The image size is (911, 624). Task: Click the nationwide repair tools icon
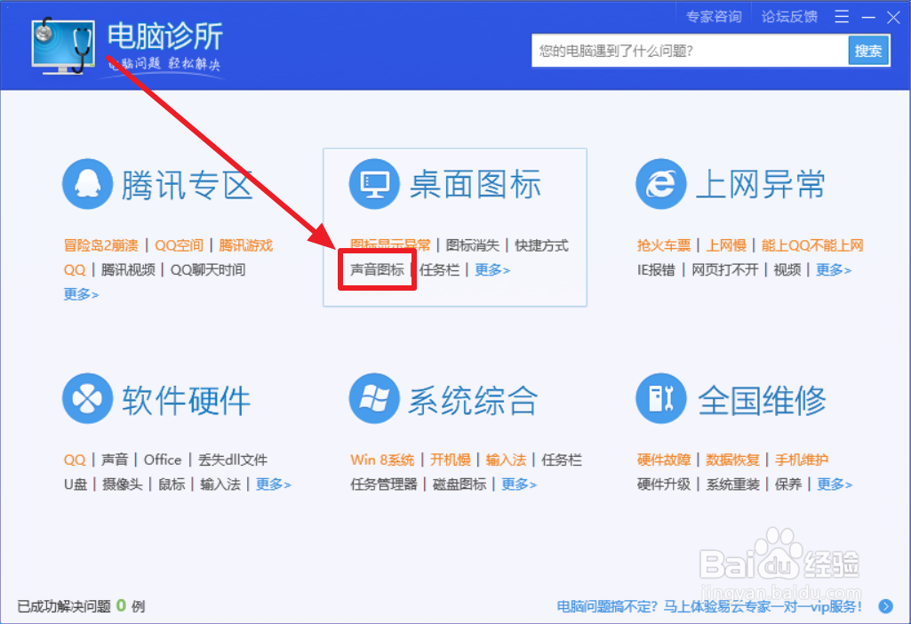pos(660,398)
